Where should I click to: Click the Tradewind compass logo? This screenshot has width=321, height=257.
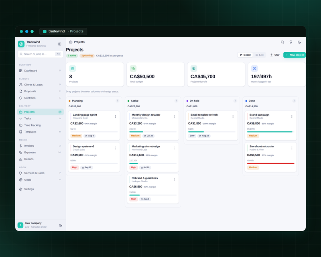pos(21,44)
